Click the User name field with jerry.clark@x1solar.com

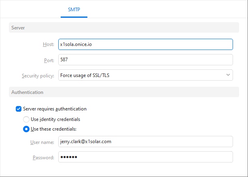pyautogui.click(x=146, y=142)
